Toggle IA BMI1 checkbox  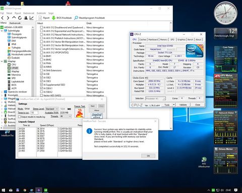41,56
